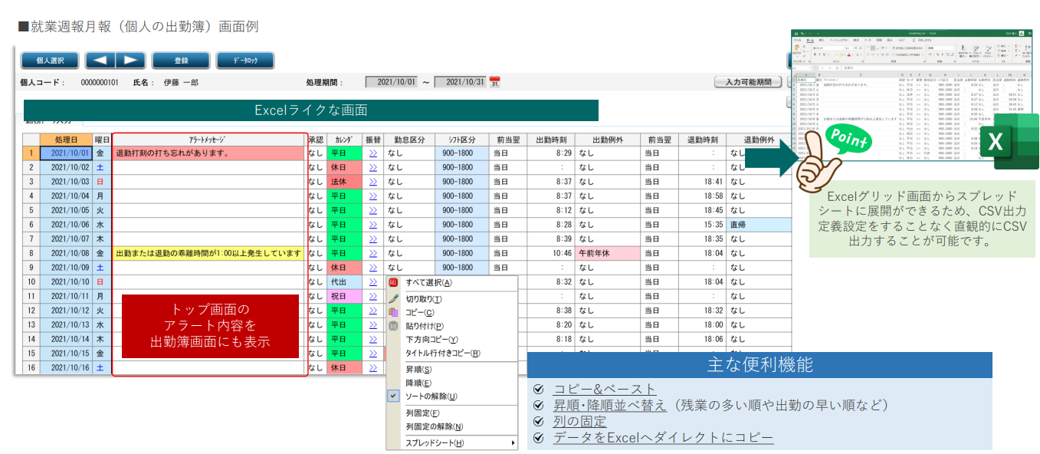Click the scissors icon beside 切り取り
This screenshot has height=454, width=1040.
tap(394, 298)
